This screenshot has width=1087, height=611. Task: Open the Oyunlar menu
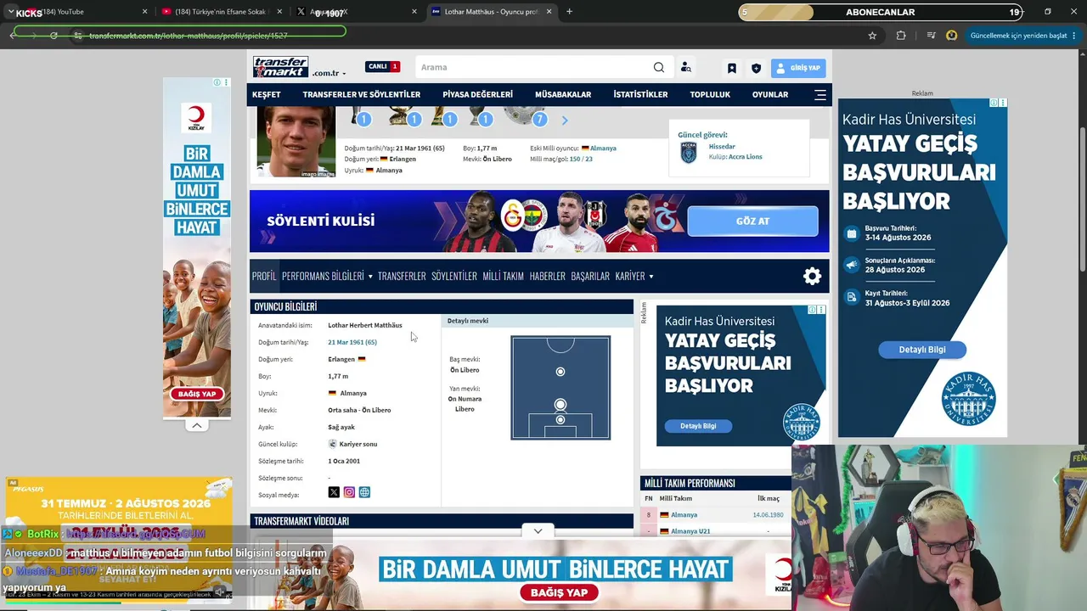pyautogui.click(x=770, y=95)
